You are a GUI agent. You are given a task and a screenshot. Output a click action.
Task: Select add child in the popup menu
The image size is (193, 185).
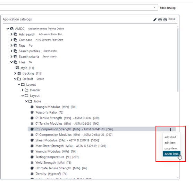[x=170, y=137]
